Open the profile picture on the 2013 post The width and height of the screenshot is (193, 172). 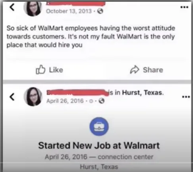pyautogui.click(x=33, y=8)
